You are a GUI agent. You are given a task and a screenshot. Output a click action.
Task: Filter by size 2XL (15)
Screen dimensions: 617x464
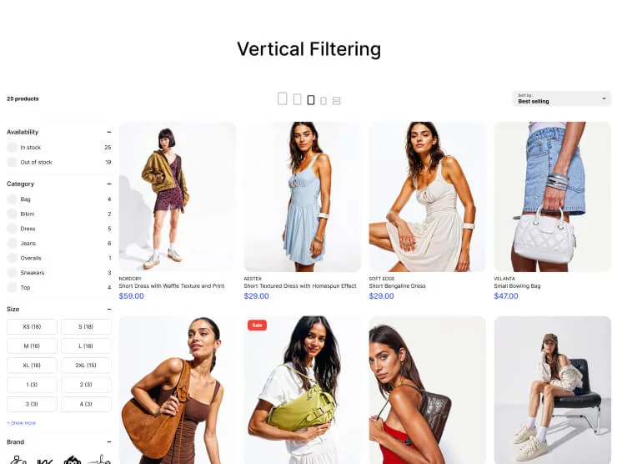86,366
